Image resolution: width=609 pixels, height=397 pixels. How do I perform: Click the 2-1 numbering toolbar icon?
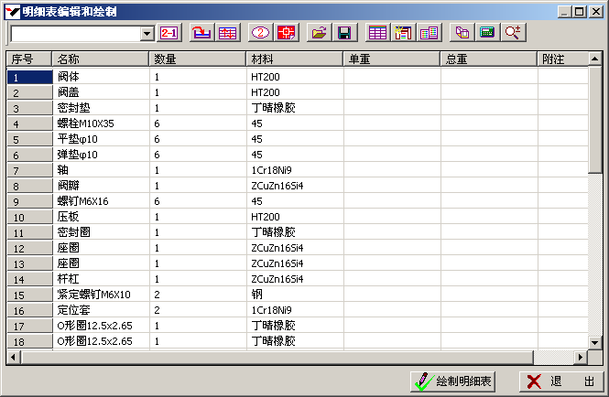click(x=169, y=33)
